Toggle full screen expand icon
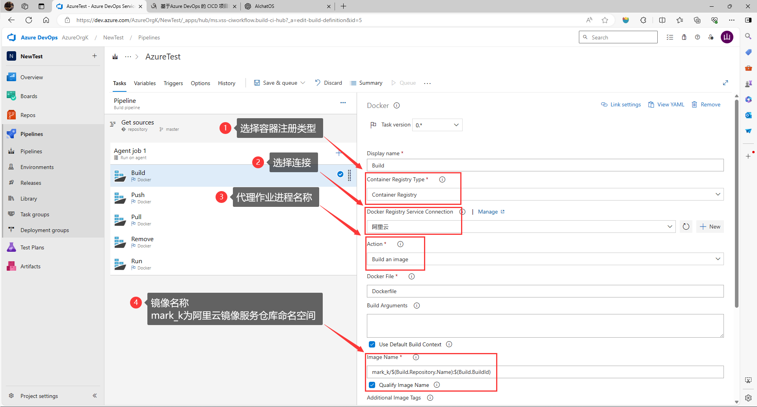 pyautogui.click(x=725, y=83)
